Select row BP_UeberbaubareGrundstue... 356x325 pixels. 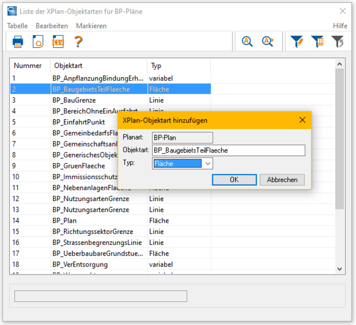(111, 253)
